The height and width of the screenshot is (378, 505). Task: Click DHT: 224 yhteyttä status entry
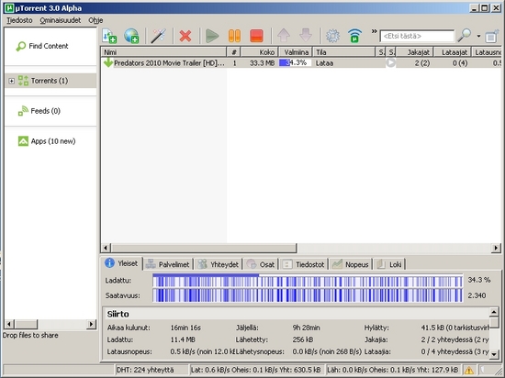coord(151,370)
